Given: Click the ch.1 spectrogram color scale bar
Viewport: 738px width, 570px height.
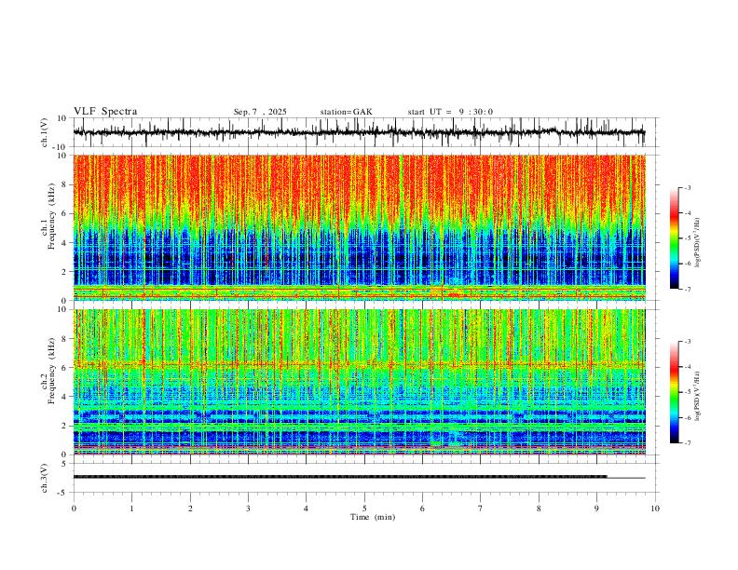Looking at the screenshot, I should [675, 238].
